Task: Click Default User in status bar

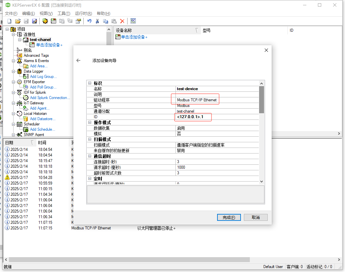Action: (x=273, y=266)
